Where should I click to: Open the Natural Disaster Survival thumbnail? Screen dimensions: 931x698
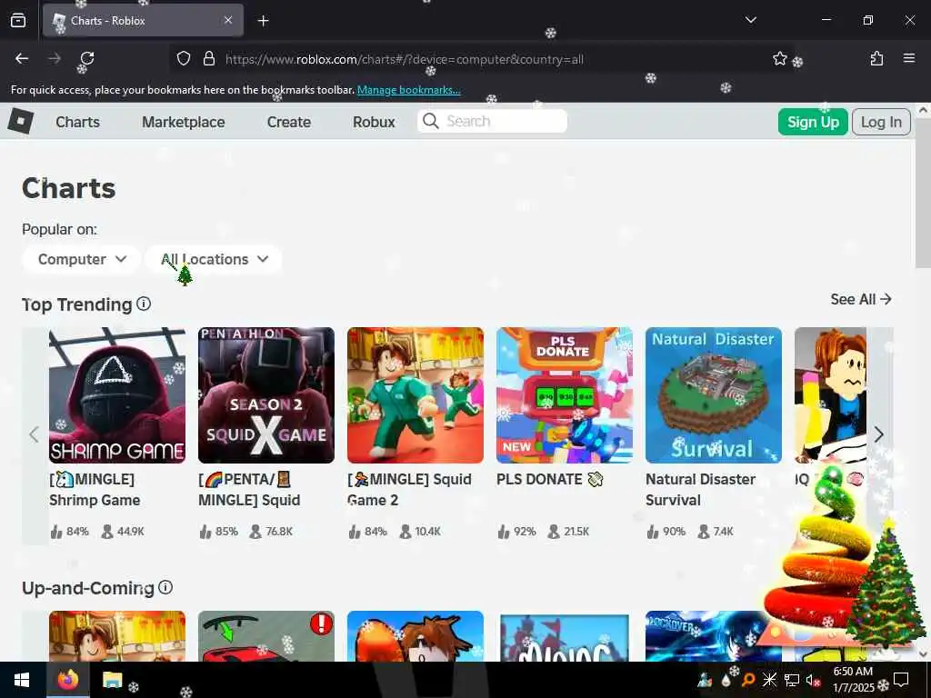[x=713, y=395]
